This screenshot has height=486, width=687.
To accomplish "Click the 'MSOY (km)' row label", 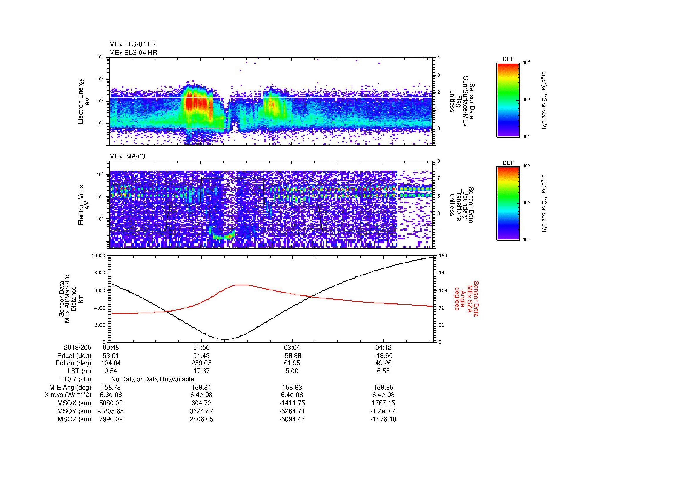I will 75,411.
